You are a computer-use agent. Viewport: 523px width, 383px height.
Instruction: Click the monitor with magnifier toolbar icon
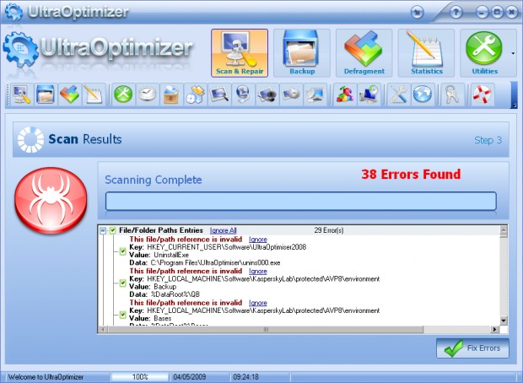point(219,94)
